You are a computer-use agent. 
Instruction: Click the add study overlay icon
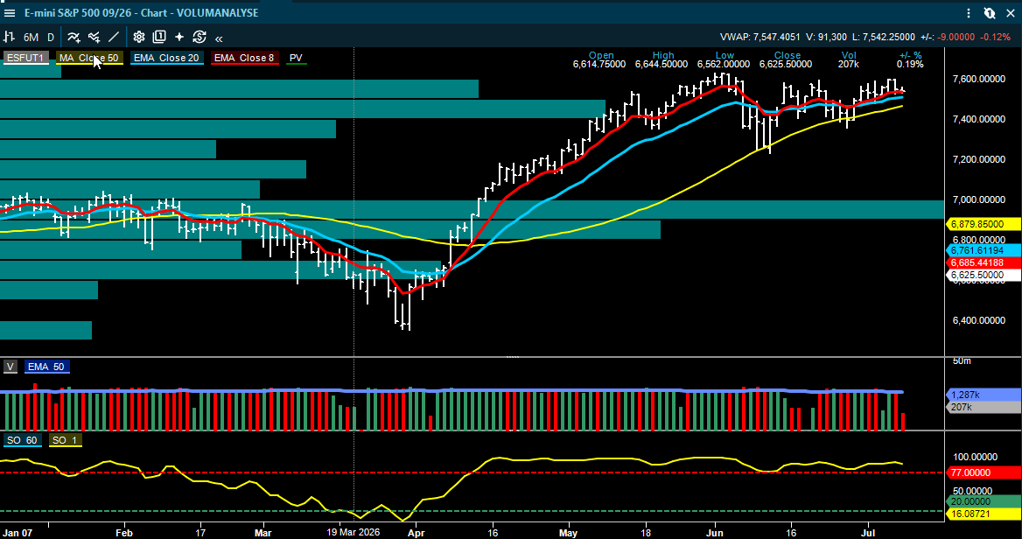click(94, 37)
